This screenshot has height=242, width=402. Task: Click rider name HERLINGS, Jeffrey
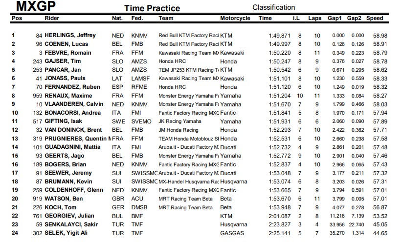[70, 36]
